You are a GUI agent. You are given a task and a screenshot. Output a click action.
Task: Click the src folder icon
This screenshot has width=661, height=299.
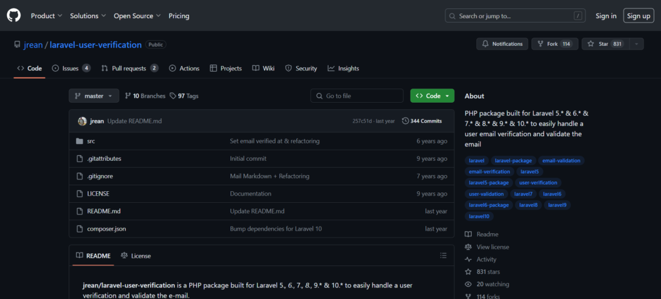tap(79, 141)
